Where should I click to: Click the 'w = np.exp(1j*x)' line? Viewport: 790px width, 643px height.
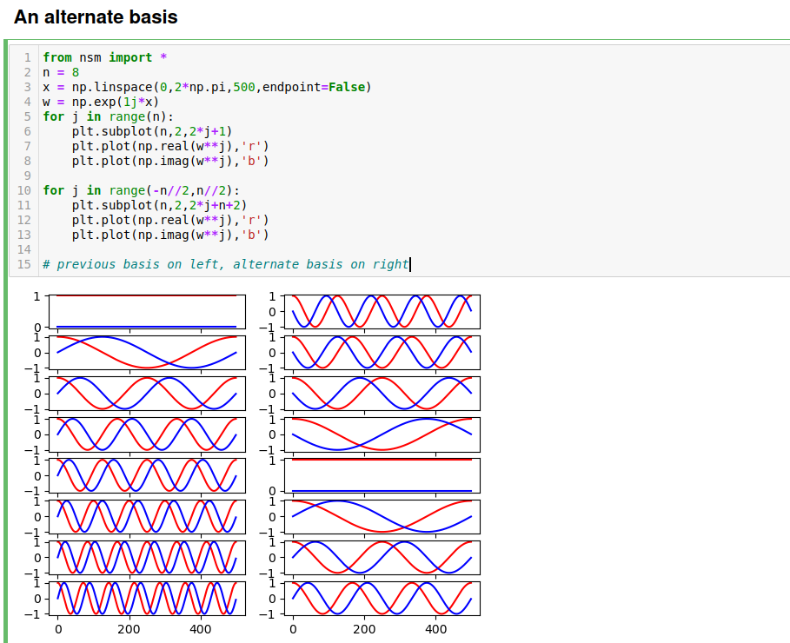coord(101,102)
